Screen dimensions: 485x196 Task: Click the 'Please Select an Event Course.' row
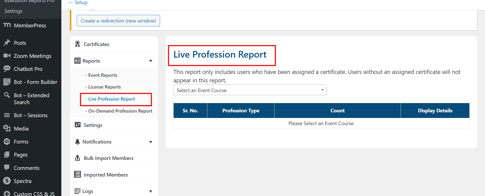pyautogui.click(x=321, y=123)
